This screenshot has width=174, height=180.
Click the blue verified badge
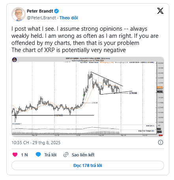[x=56, y=11]
